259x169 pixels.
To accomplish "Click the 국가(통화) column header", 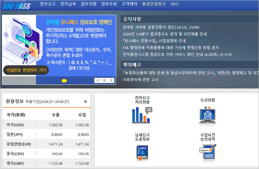I will pyautogui.click(x=16, y=115).
